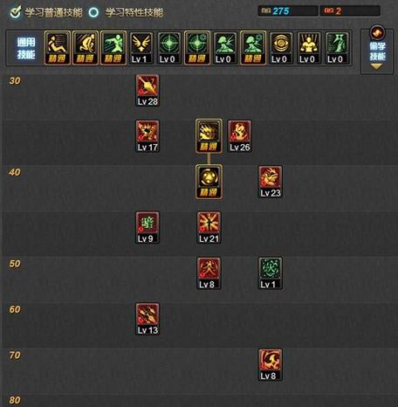Screen dimensions: 398x407
Task: Click the SP 275 points display
Action: (x=288, y=11)
